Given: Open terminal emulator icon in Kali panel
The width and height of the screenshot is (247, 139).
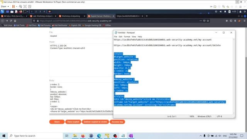Looking at the screenshot, I should (x=25, y=12).
